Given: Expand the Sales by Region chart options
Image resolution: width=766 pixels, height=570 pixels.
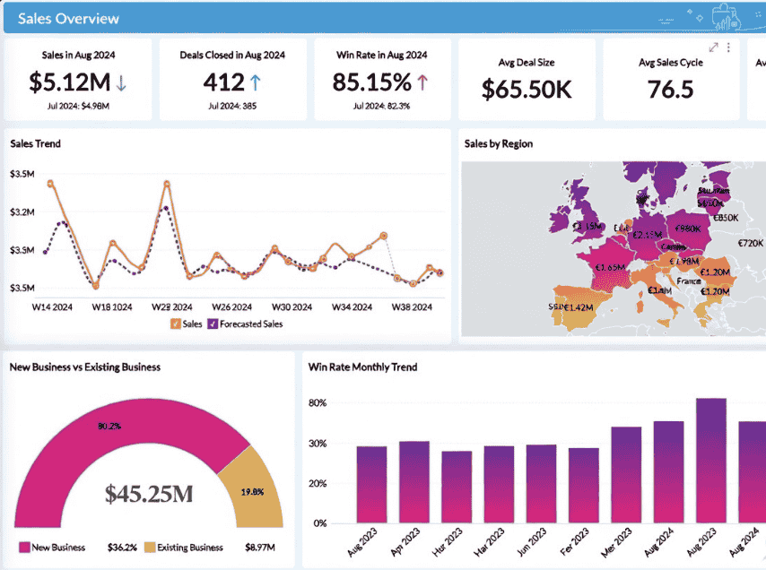Looking at the screenshot, I should pos(752,143).
